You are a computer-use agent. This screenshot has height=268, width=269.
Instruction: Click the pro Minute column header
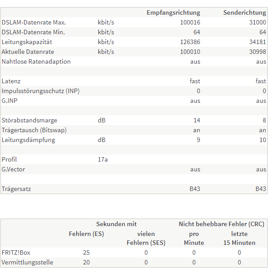click(194, 238)
